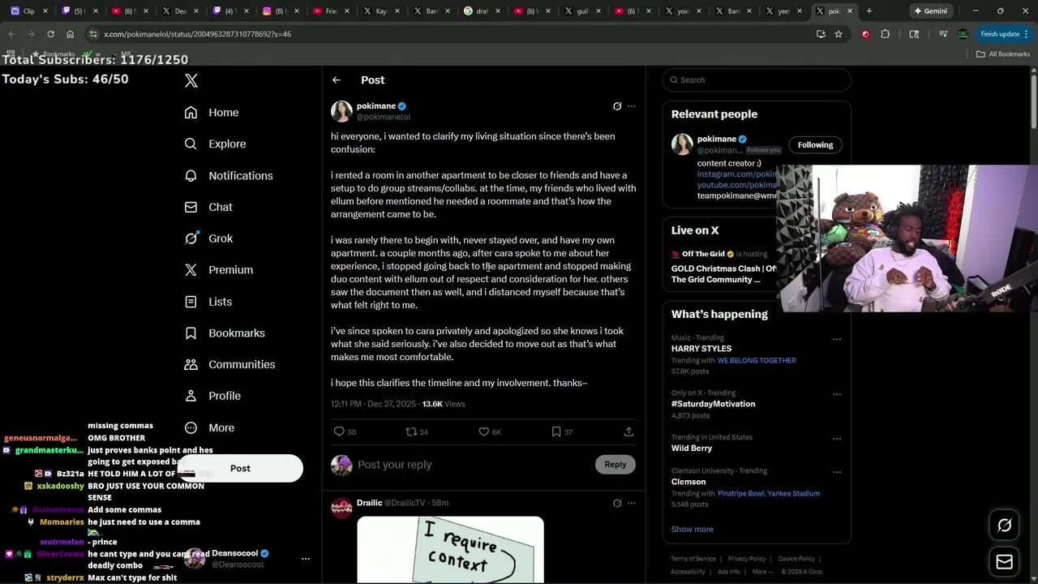Expand the More menu in the sidebar

209,427
